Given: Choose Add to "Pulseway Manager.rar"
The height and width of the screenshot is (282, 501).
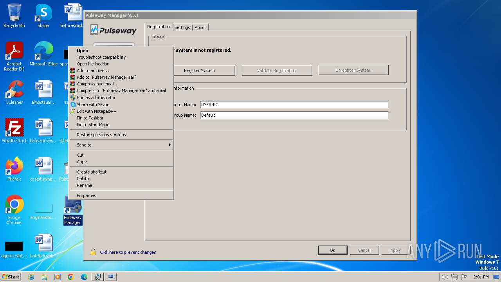Looking at the screenshot, I should 121,77.
